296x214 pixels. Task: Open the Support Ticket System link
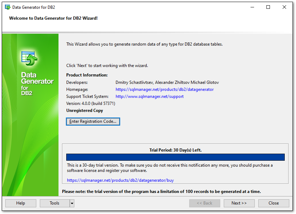149,96
